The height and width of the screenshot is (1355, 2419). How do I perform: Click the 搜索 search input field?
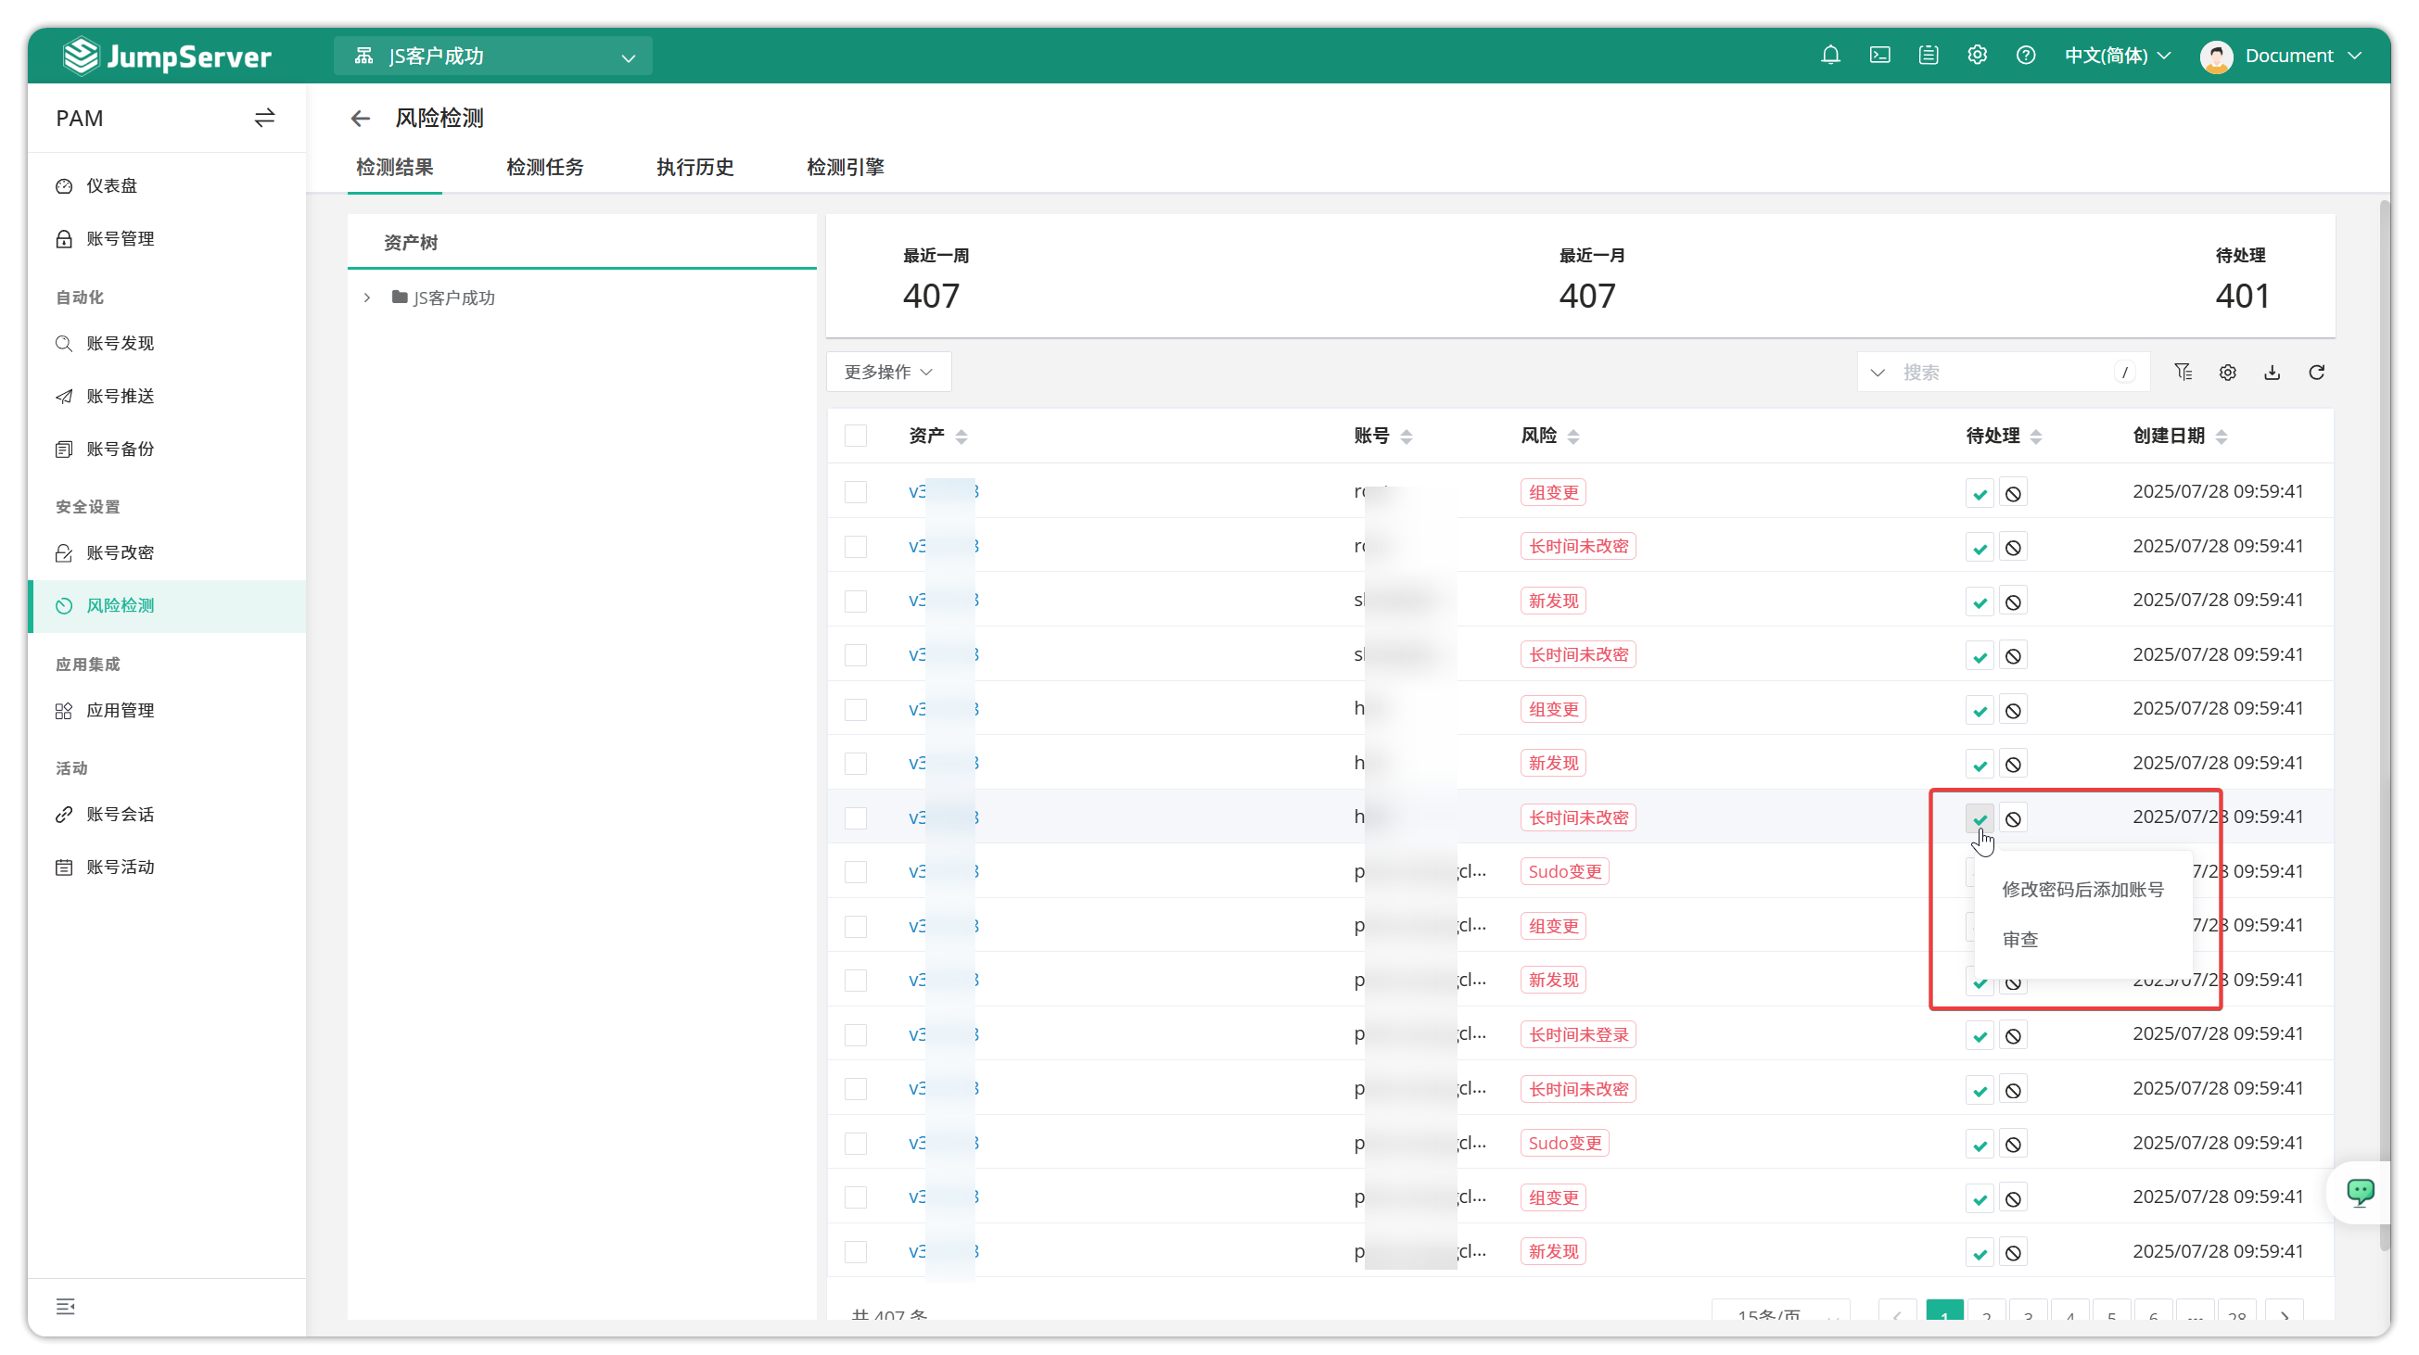click(2005, 373)
